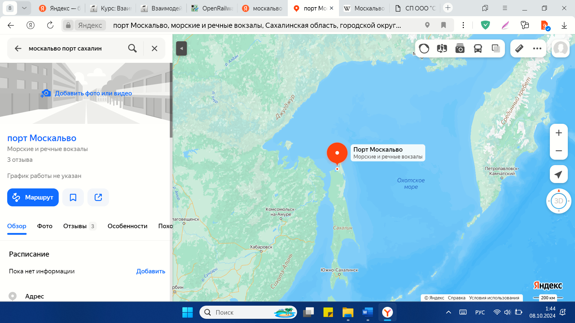The image size is (575, 323).
Task: Open the three-dot page menu
Action: (x=463, y=25)
